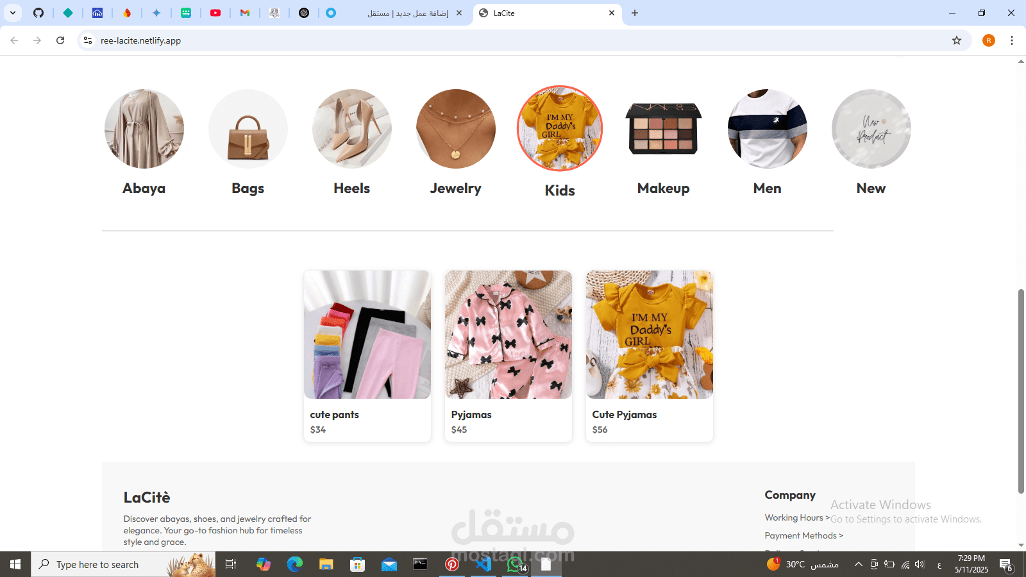This screenshot has width=1026, height=577.
Task: Select the New product category image
Action: point(871,129)
